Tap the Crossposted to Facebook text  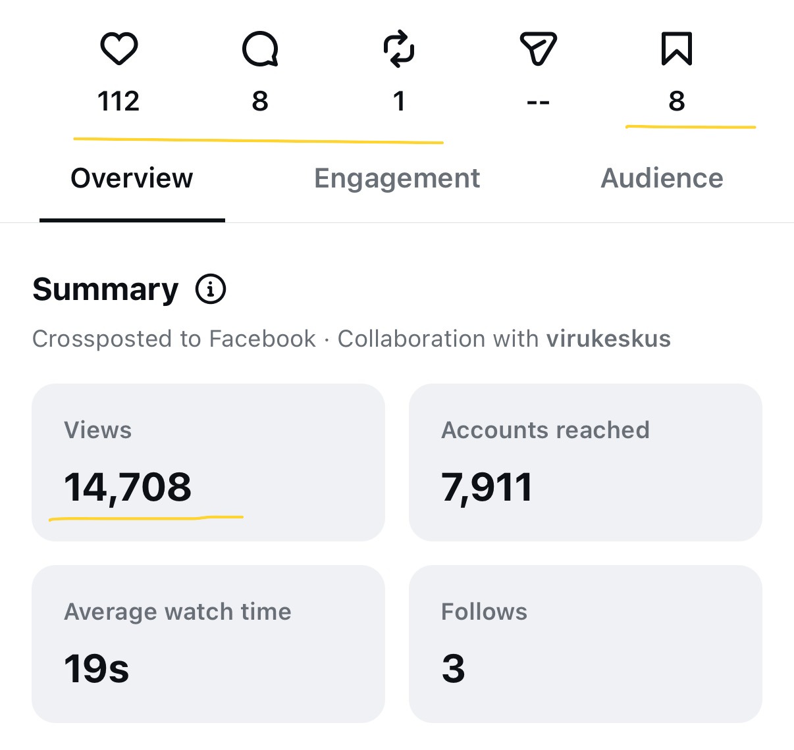174,339
